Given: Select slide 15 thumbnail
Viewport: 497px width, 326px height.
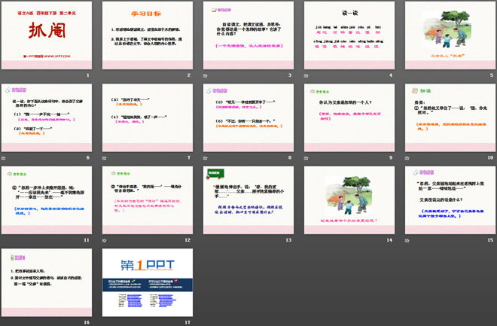Looking at the screenshot, I should (x=450, y=200).
